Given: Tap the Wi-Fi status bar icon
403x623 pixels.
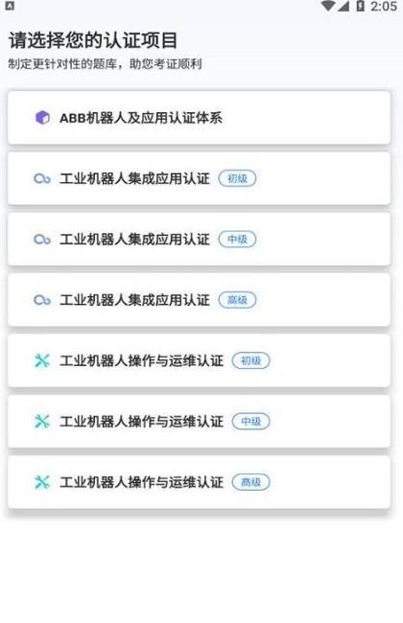Looking at the screenshot, I should click(x=328, y=6).
